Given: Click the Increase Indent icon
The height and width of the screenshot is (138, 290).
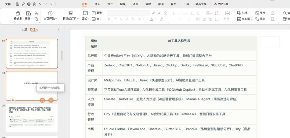Looking at the screenshot, I should [x=198, y=13].
